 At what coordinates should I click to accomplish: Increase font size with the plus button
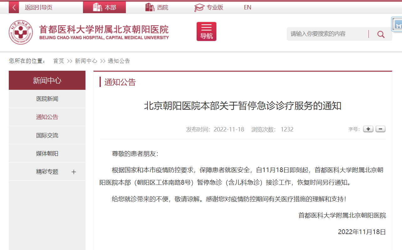[x=368, y=129]
